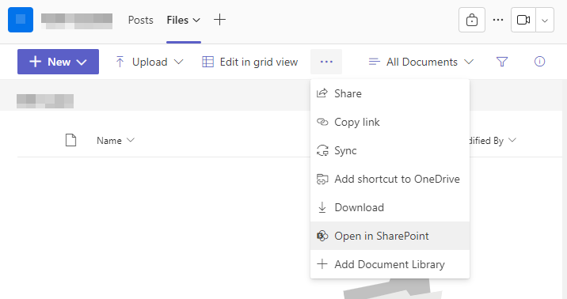This screenshot has width=567, height=299.
Task: Choose Add Document Library
Action: (390, 264)
